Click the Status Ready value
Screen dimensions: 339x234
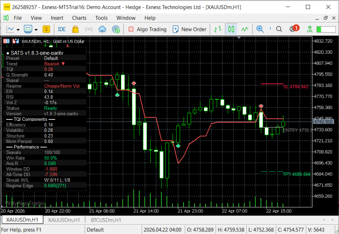(x=51, y=108)
